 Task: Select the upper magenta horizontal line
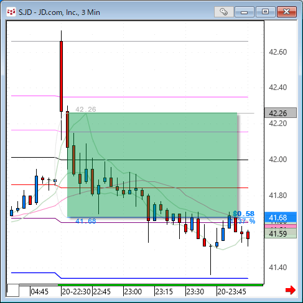click(x=154, y=97)
